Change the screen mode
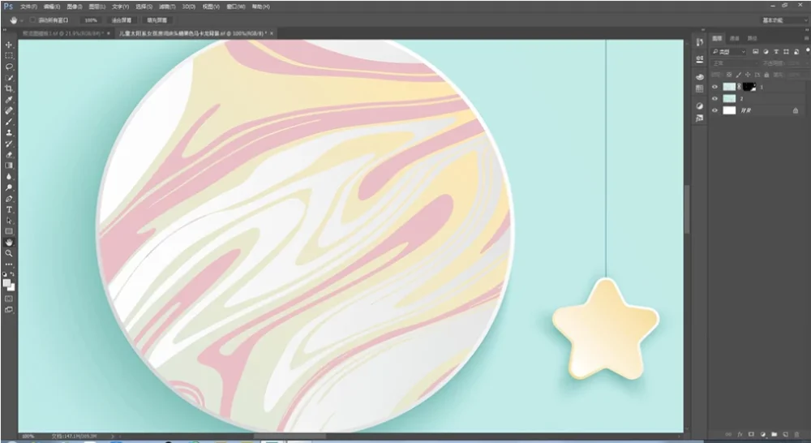The height and width of the screenshot is (443, 811). [9, 309]
